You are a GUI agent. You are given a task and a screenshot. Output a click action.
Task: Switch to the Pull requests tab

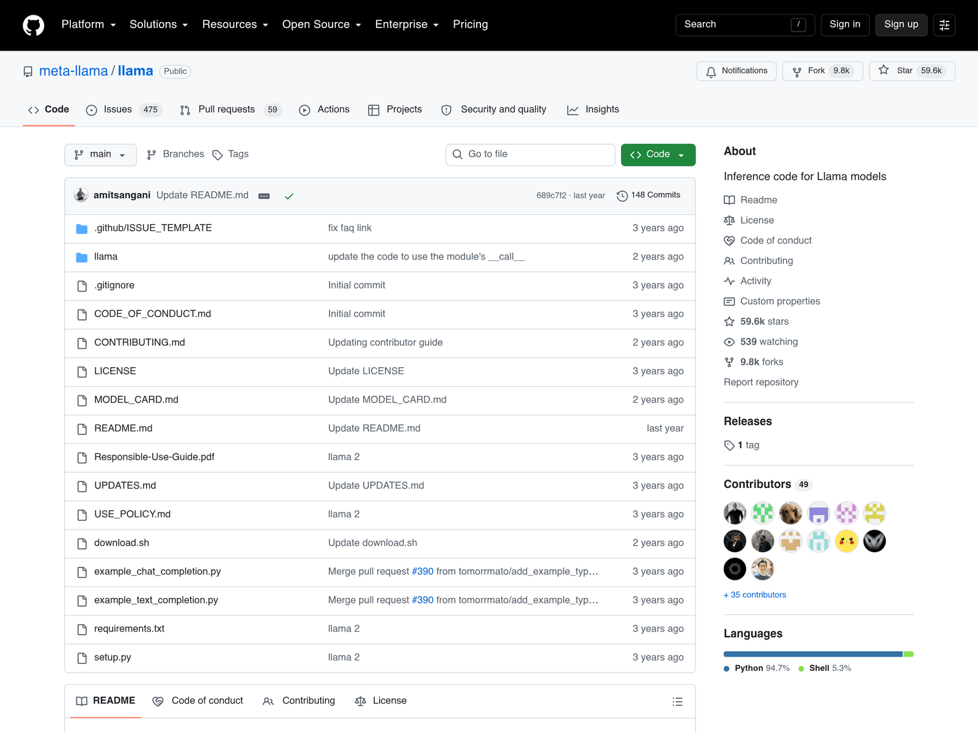coord(230,109)
